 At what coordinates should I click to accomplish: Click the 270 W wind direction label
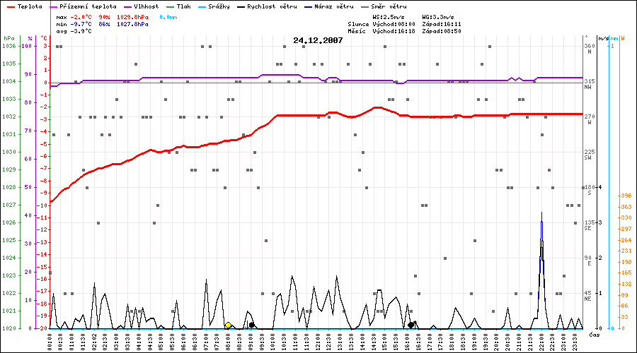pos(590,119)
